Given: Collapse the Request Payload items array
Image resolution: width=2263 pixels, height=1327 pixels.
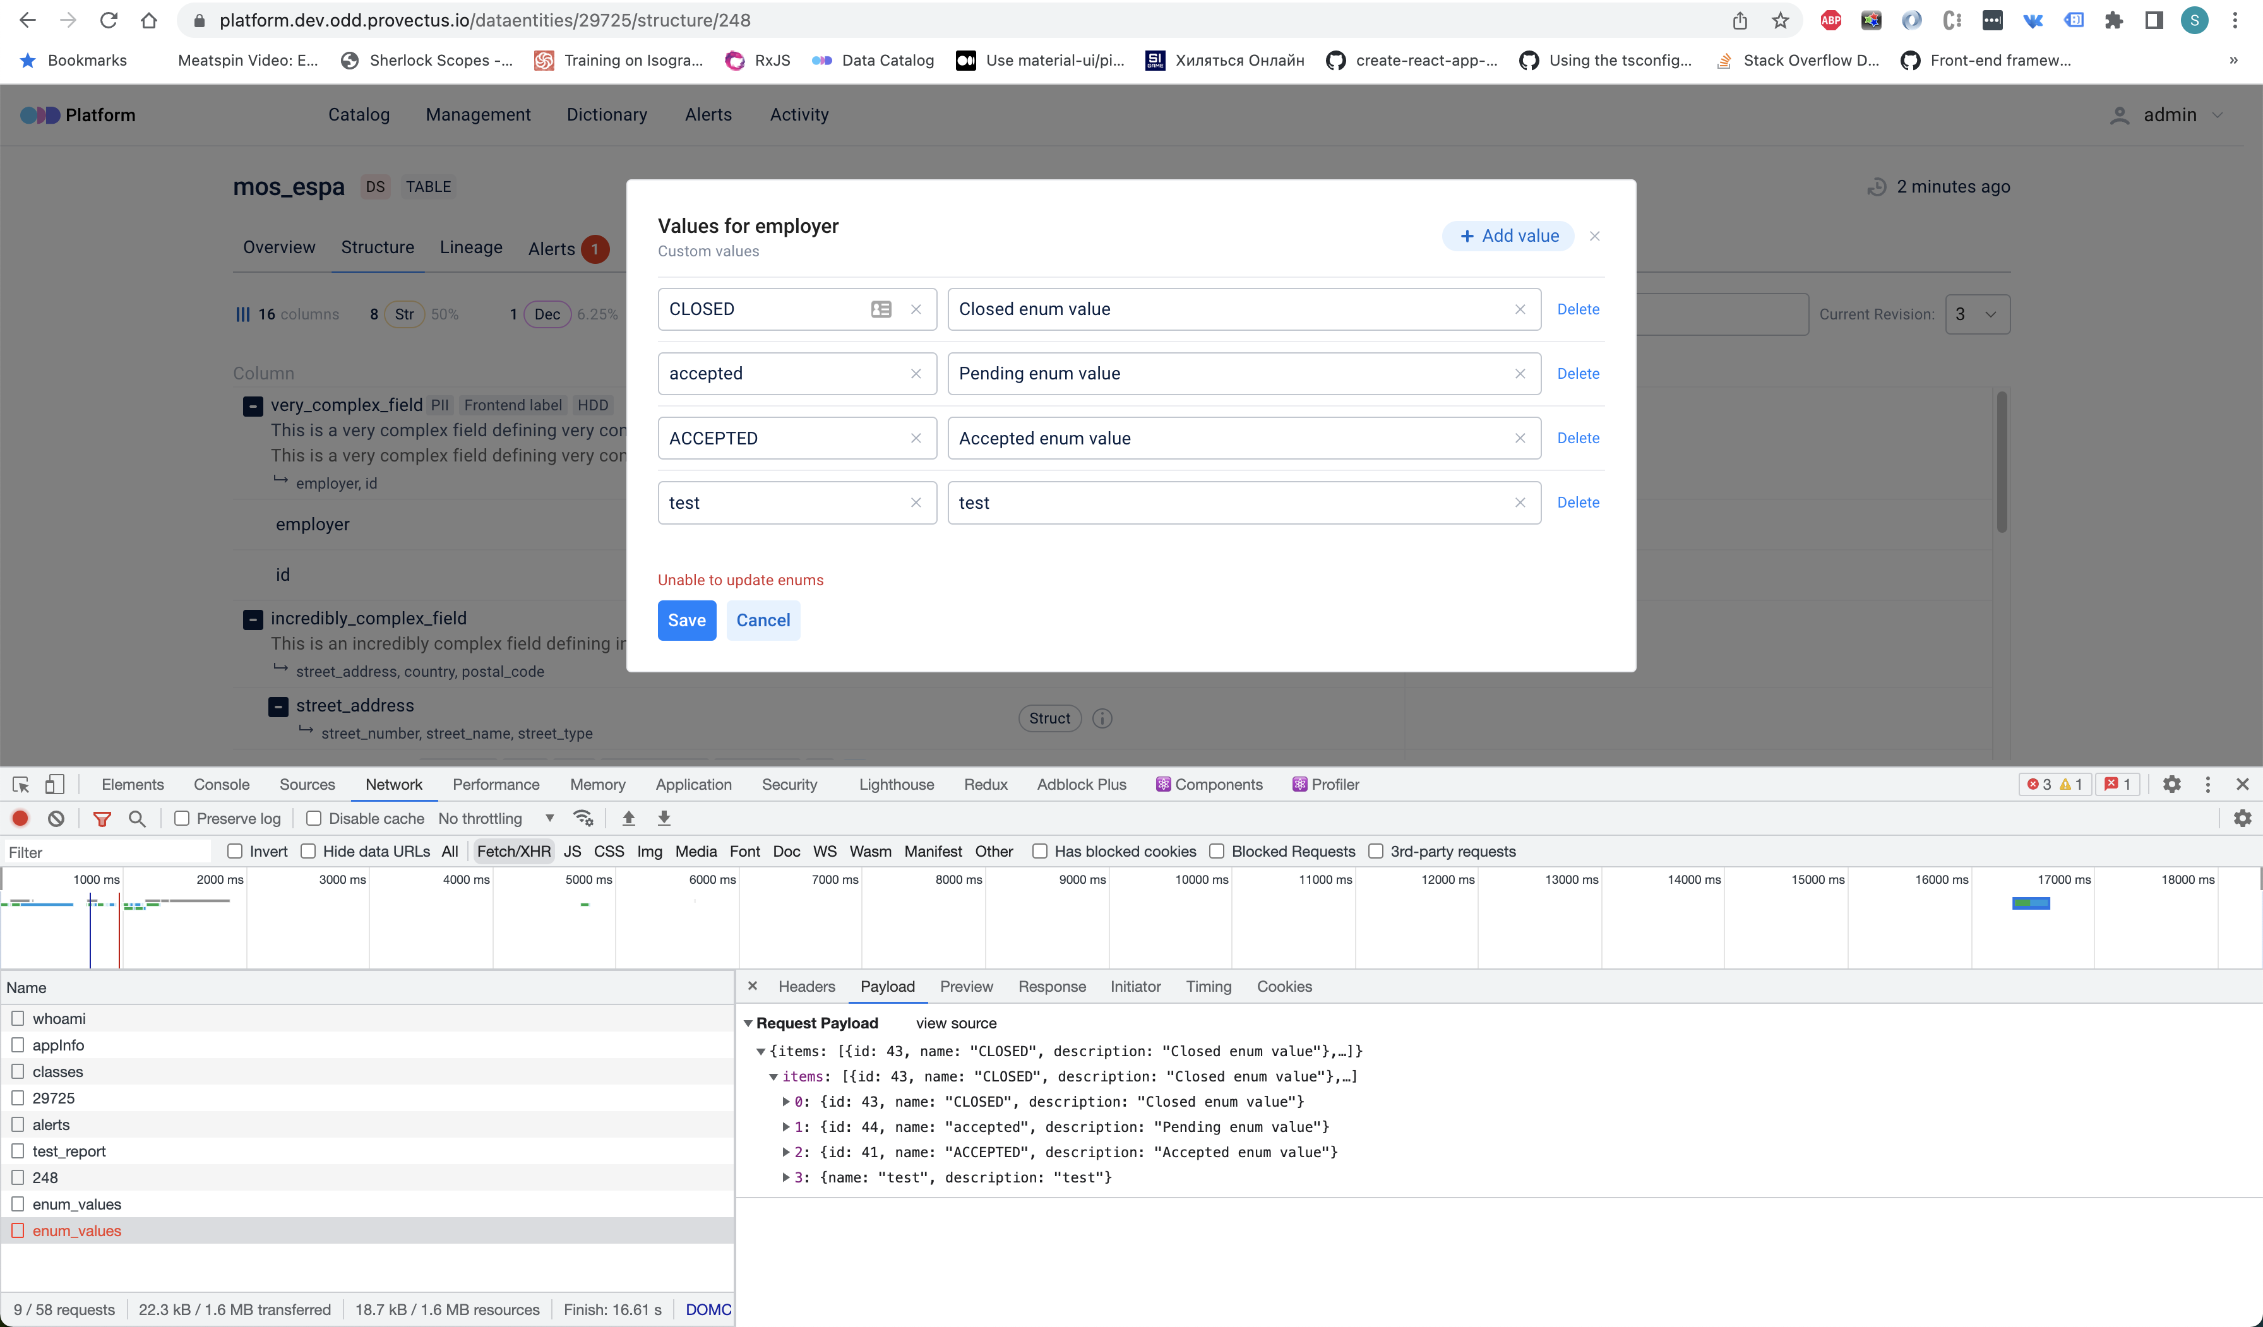Looking at the screenshot, I should [x=773, y=1076].
